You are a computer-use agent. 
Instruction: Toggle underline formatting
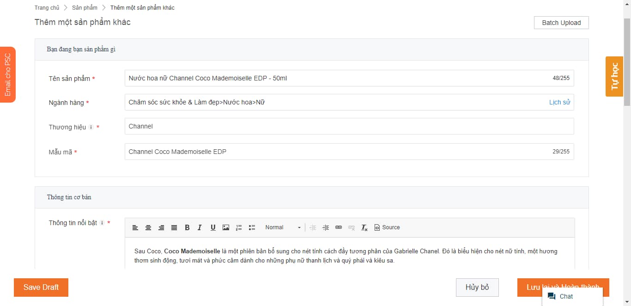[213, 227]
